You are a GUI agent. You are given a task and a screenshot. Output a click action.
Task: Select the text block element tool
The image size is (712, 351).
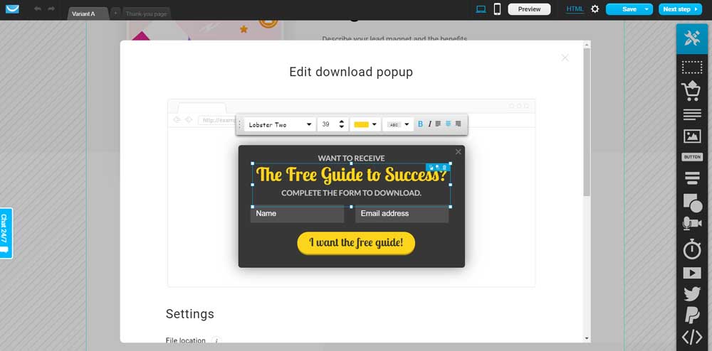691,114
